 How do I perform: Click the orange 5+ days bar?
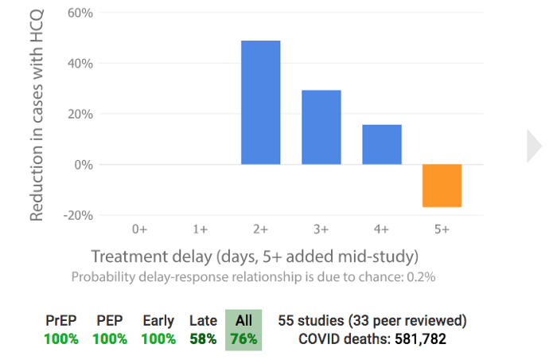(442, 186)
